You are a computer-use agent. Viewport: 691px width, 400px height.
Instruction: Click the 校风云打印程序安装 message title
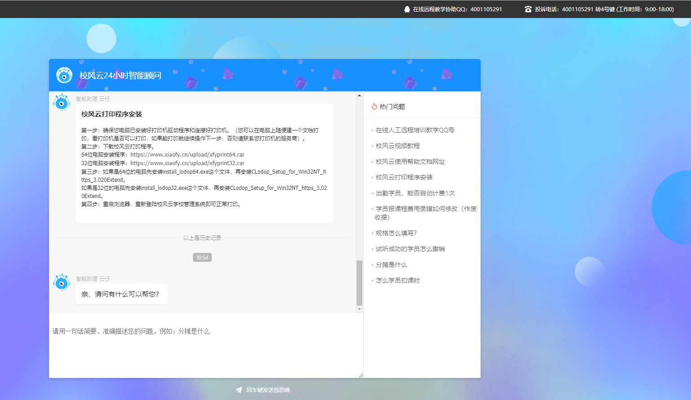coord(111,114)
